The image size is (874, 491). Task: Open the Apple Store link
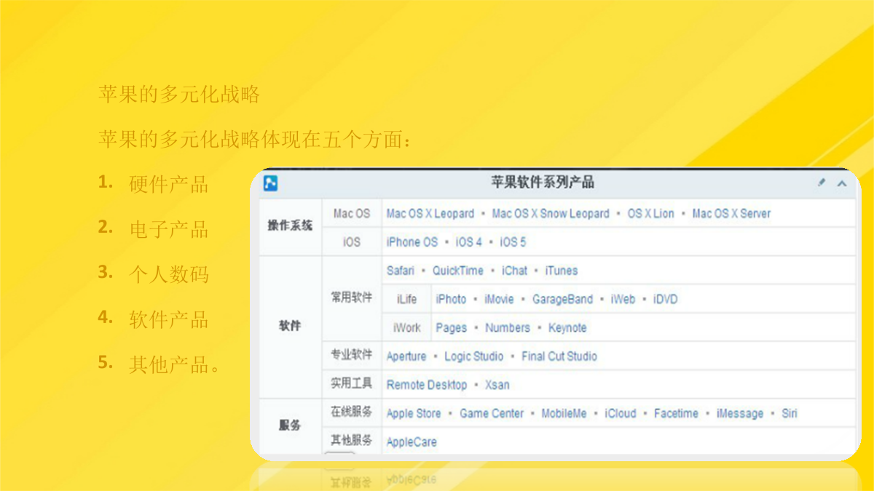click(414, 413)
